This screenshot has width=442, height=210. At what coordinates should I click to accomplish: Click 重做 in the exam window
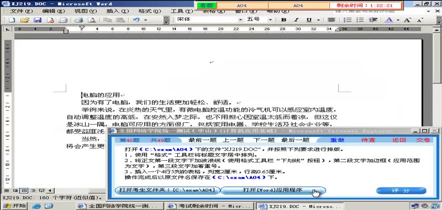point(337,140)
